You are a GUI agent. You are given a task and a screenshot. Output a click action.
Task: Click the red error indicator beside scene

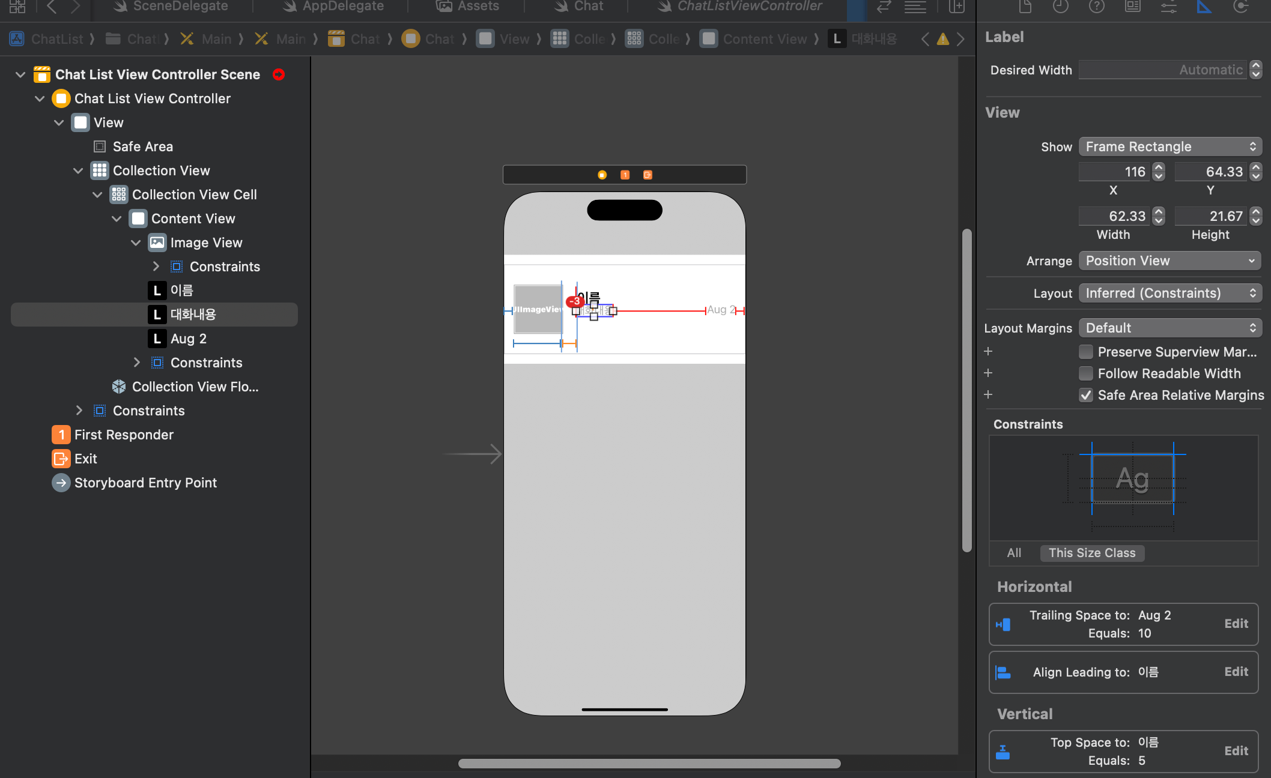(x=279, y=74)
